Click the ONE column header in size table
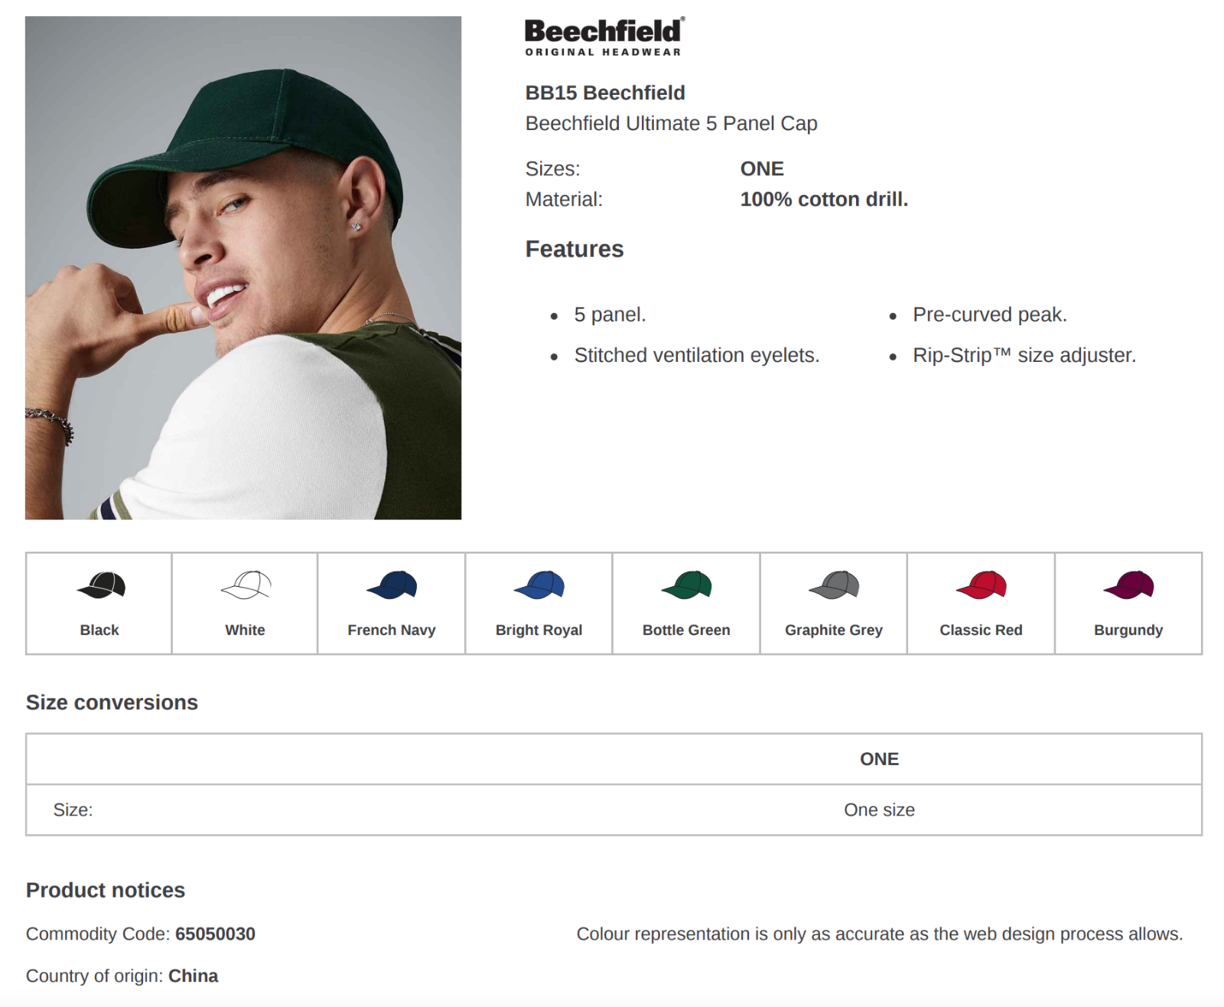Screen dimensions: 1224x1007 [x=879, y=759]
